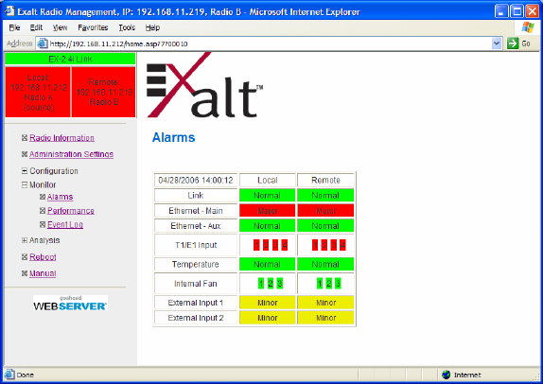
Task: Click the icon beside Administration Settings
Action: (x=25, y=154)
